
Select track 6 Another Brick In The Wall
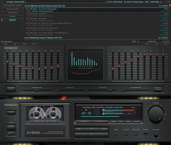97,34
